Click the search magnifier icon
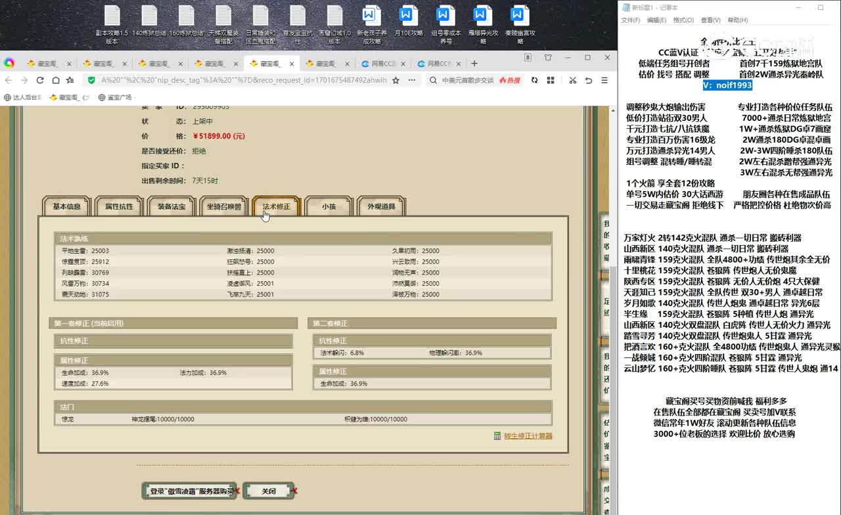The width and height of the screenshot is (841, 515). 434,80
